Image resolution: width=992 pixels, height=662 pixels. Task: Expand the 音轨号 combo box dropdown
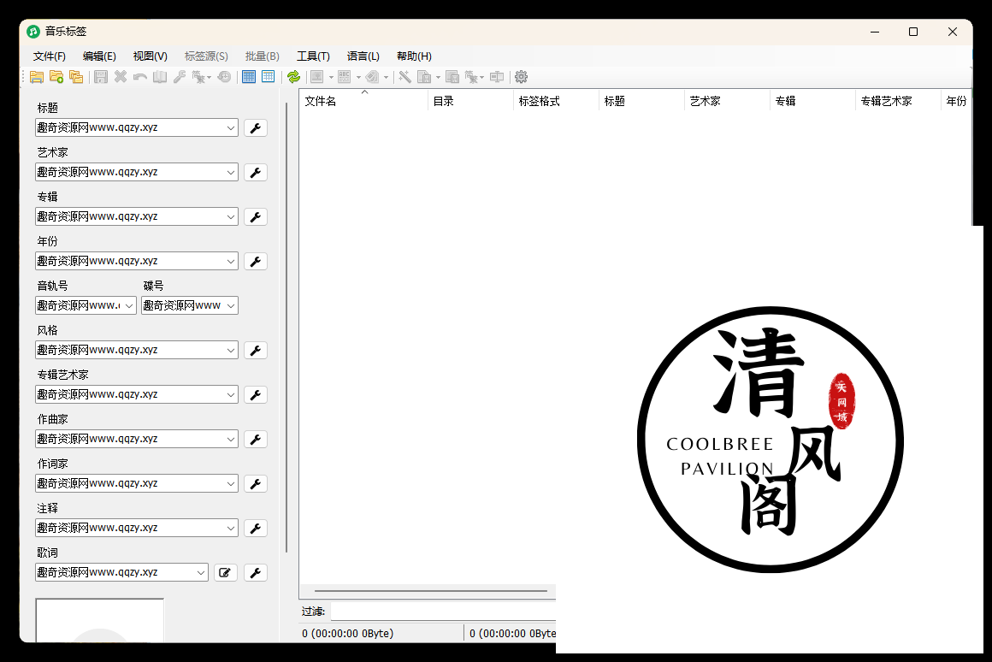[129, 305]
